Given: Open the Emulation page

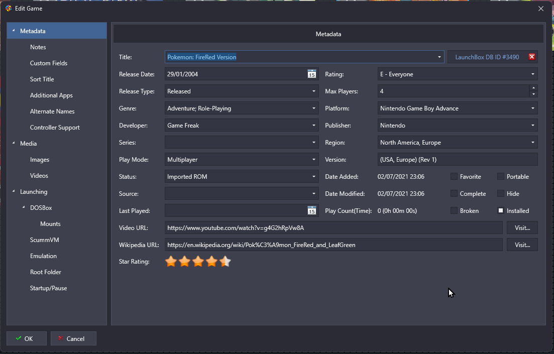Looking at the screenshot, I should point(43,256).
